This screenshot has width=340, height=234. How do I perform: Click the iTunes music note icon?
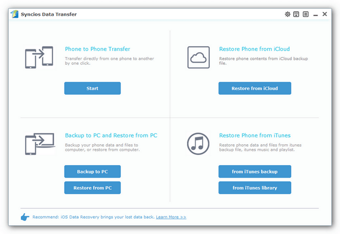[x=198, y=144]
